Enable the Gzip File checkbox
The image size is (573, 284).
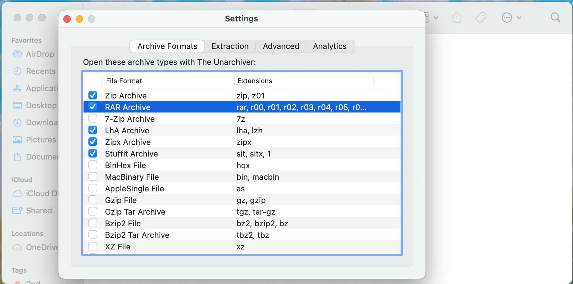click(x=93, y=200)
